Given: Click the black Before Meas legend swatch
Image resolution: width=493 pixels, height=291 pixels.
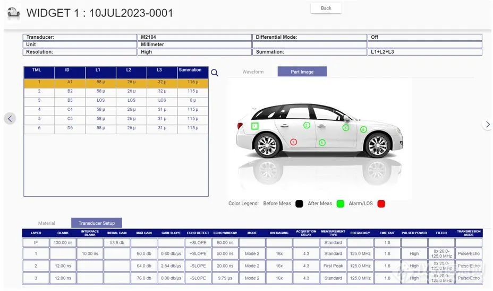Looking at the screenshot, I should pos(299,204).
